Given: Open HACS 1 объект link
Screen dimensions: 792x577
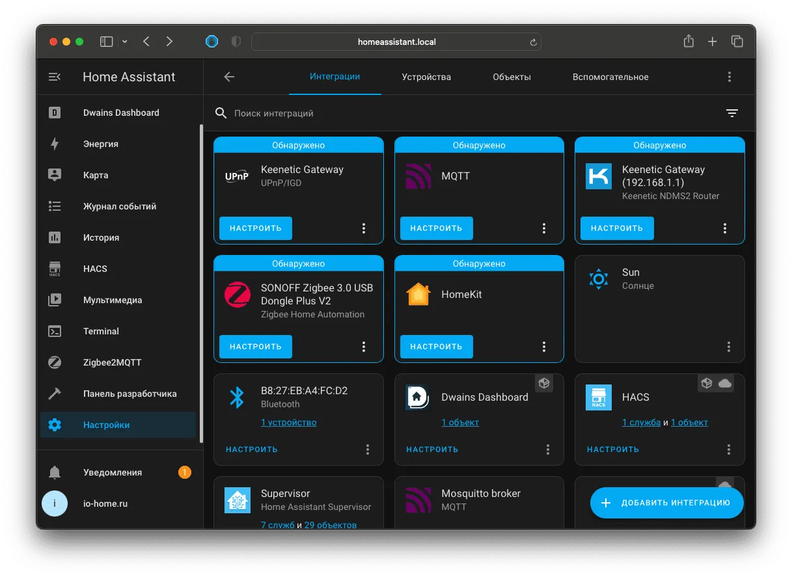Looking at the screenshot, I should (x=689, y=422).
